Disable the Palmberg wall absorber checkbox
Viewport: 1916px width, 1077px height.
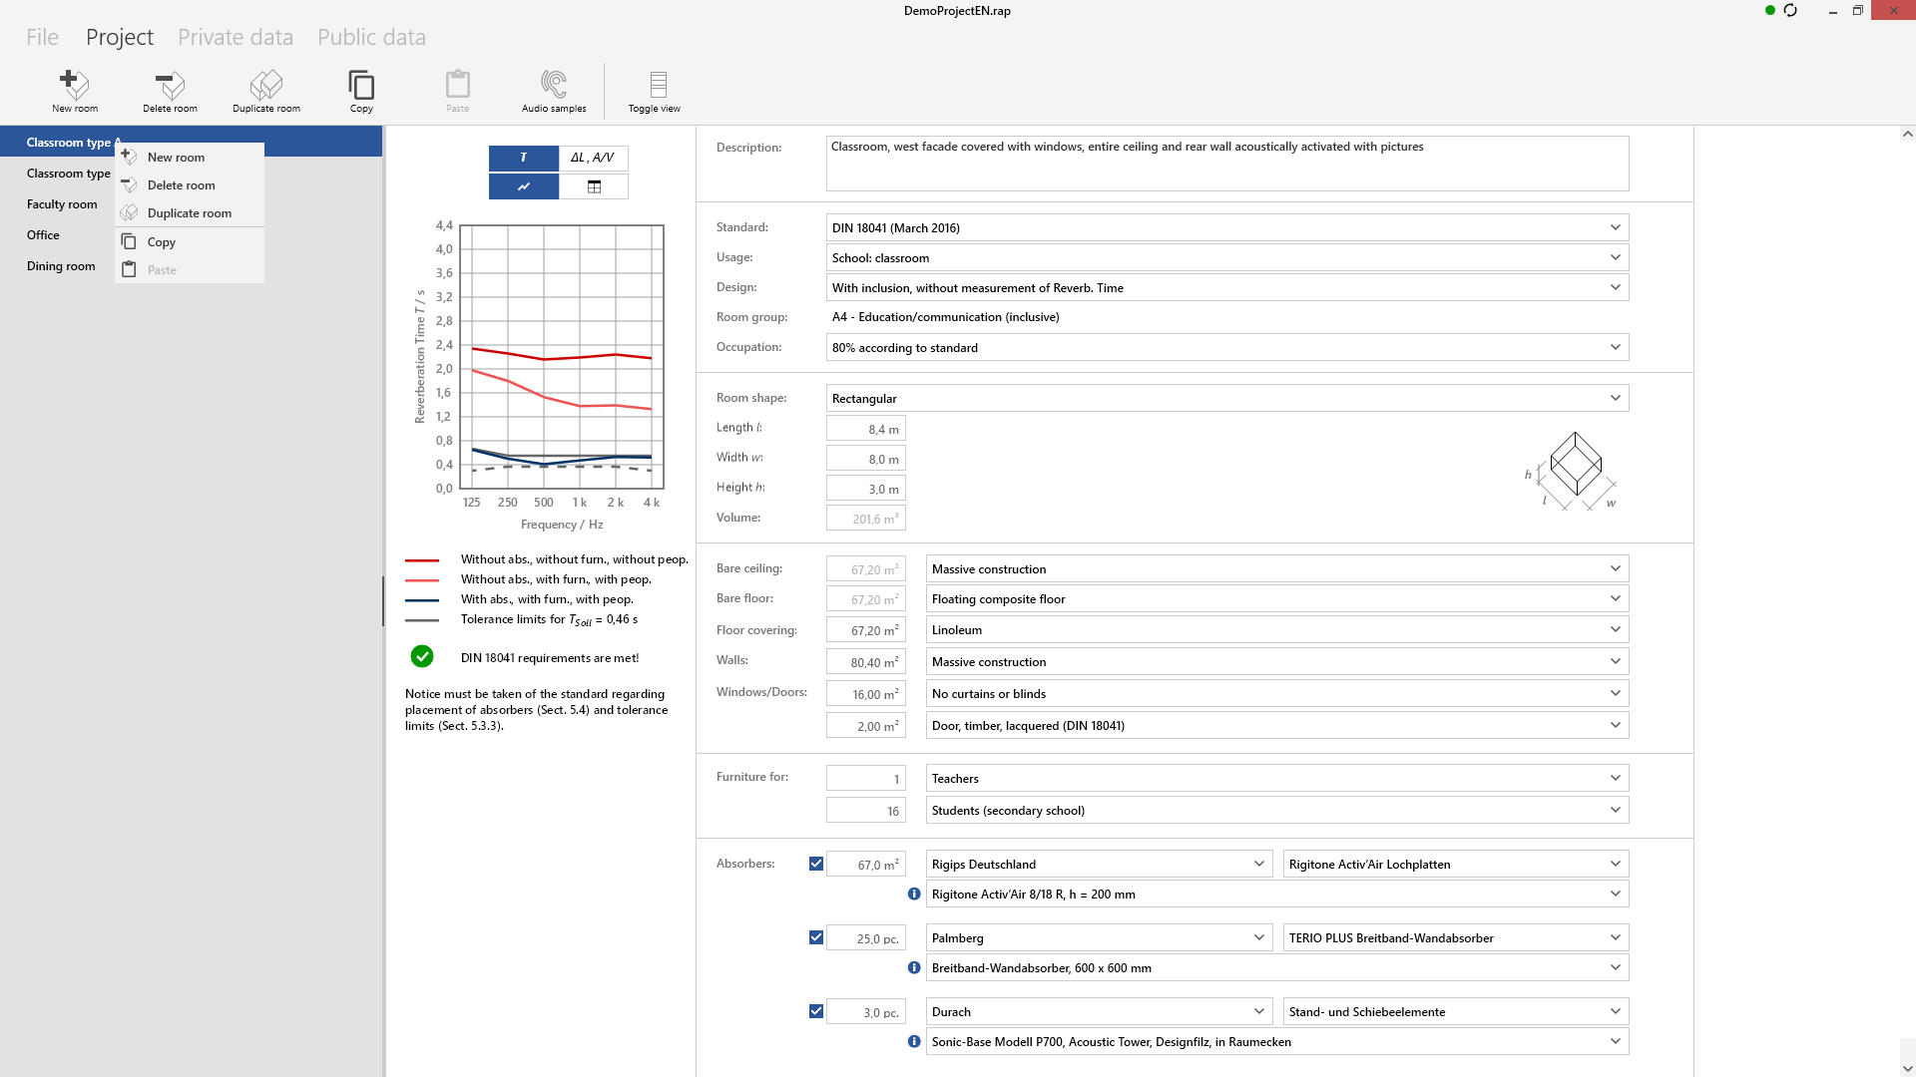(816, 936)
